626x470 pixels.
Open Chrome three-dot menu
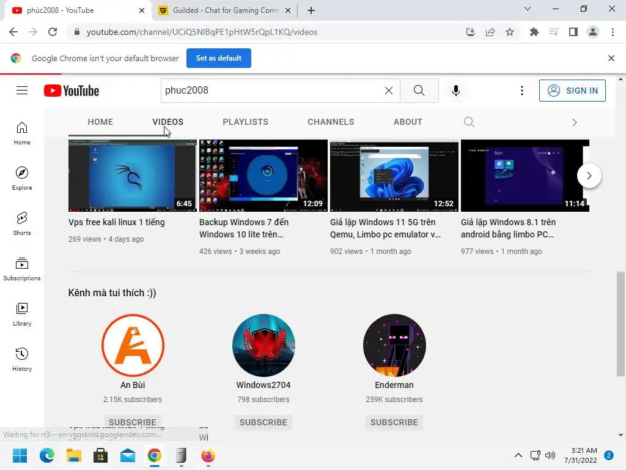[x=613, y=32]
